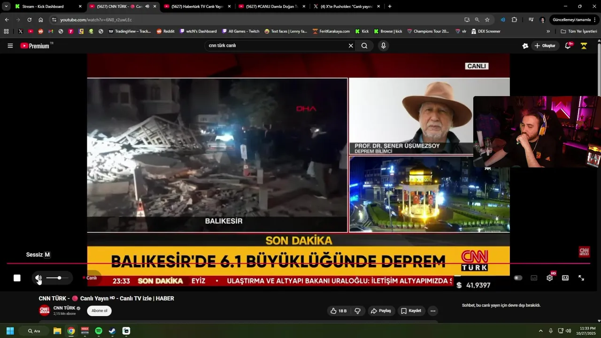
Task: Open File Explorer from the taskbar
Action: 57,331
